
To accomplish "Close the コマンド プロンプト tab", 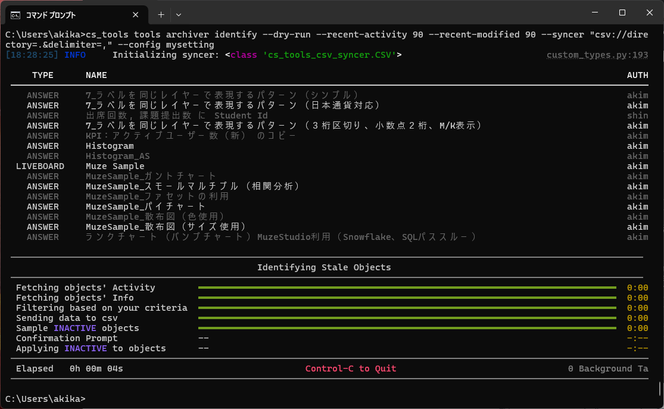I will tap(136, 14).
